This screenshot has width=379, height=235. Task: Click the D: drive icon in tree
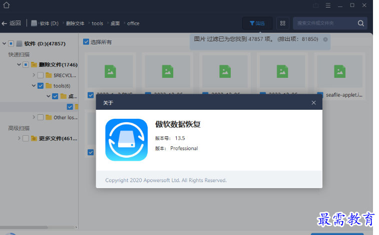click(x=19, y=43)
